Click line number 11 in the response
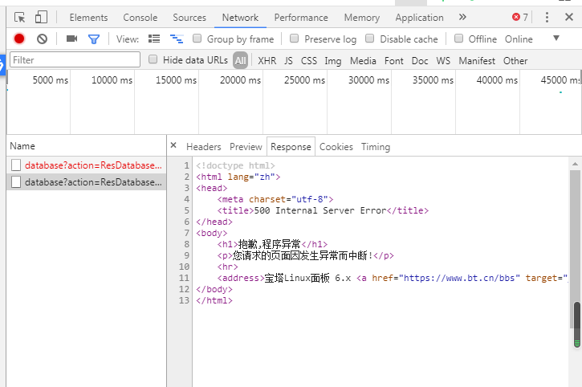The width and height of the screenshot is (582, 387). pos(184,278)
